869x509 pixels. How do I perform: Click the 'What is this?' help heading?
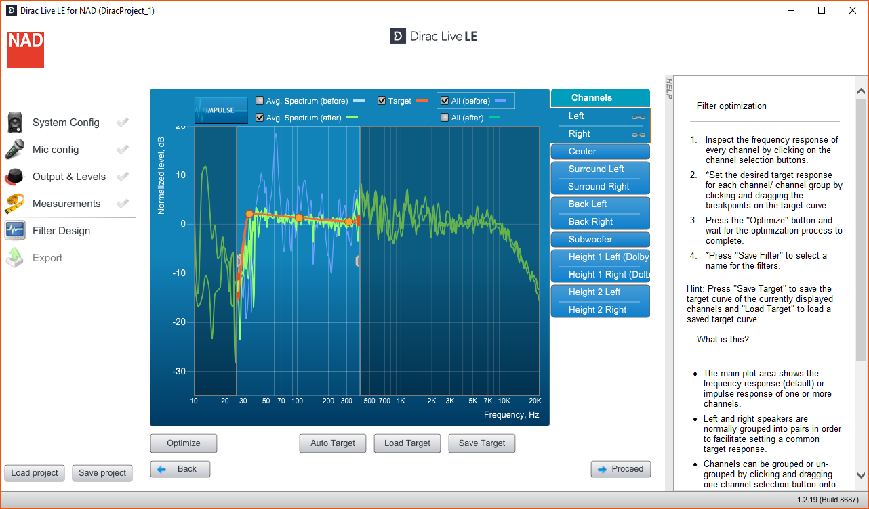click(723, 340)
